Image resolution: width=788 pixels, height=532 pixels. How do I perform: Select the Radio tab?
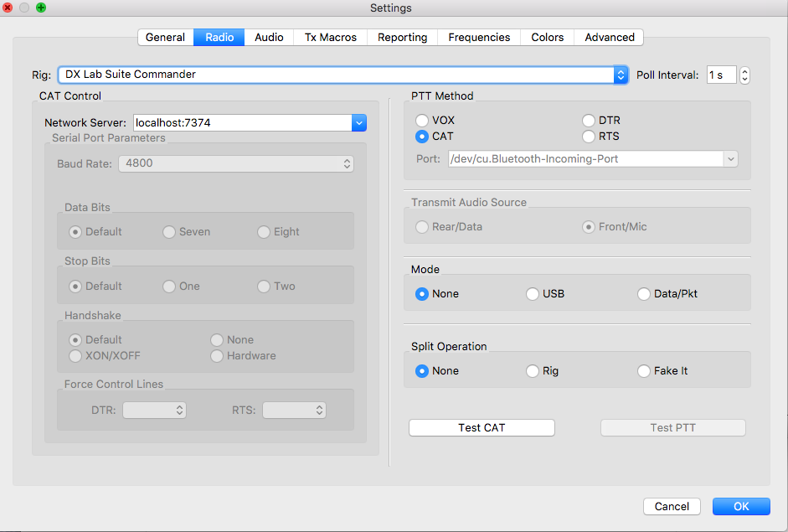[219, 37]
